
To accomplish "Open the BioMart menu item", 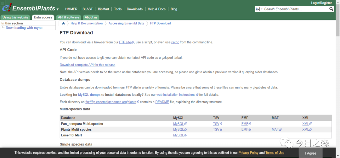I will 104,9.
